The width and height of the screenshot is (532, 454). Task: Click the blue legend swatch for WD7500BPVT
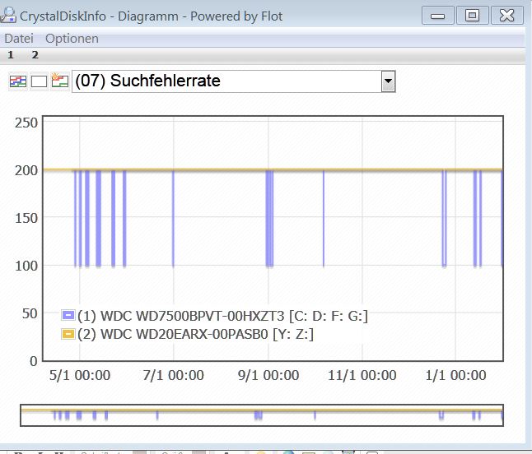click(x=68, y=316)
